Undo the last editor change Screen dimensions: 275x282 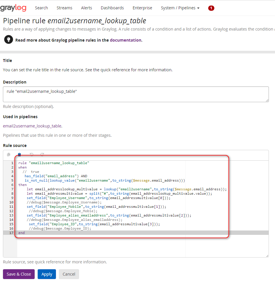pos(31,155)
